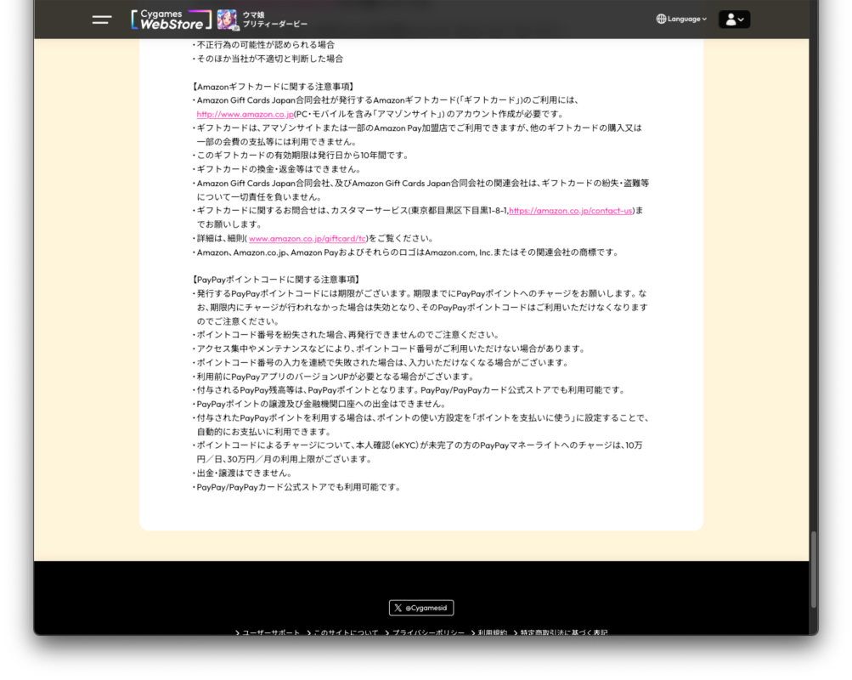Image resolution: width=852 pixels, height=680 pixels.
Task: Open 特定商取引法に基づく表記 footer link
Action: 563,632
